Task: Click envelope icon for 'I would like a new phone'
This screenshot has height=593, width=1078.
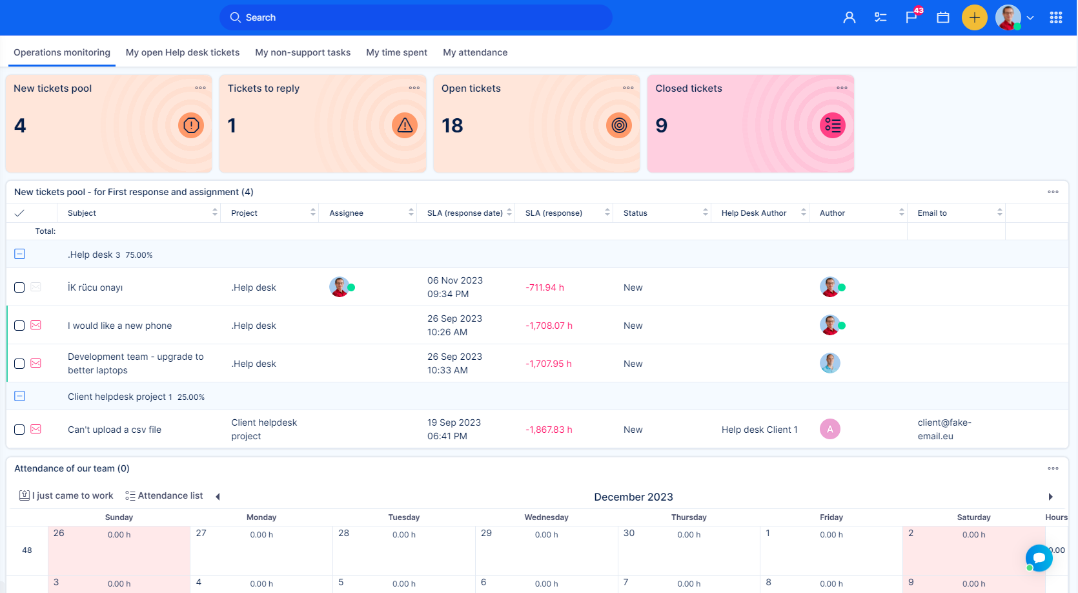Action: [x=36, y=326]
